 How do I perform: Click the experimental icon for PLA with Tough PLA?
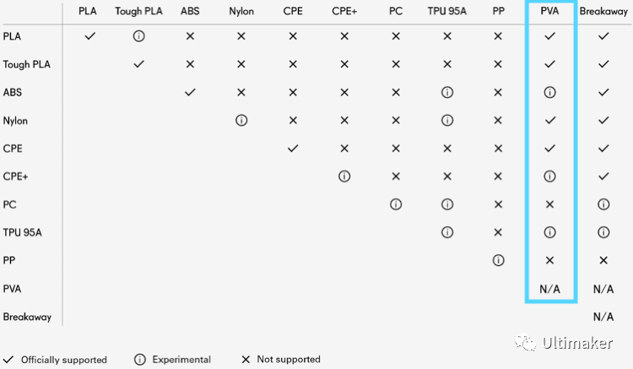pyautogui.click(x=139, y=36)
